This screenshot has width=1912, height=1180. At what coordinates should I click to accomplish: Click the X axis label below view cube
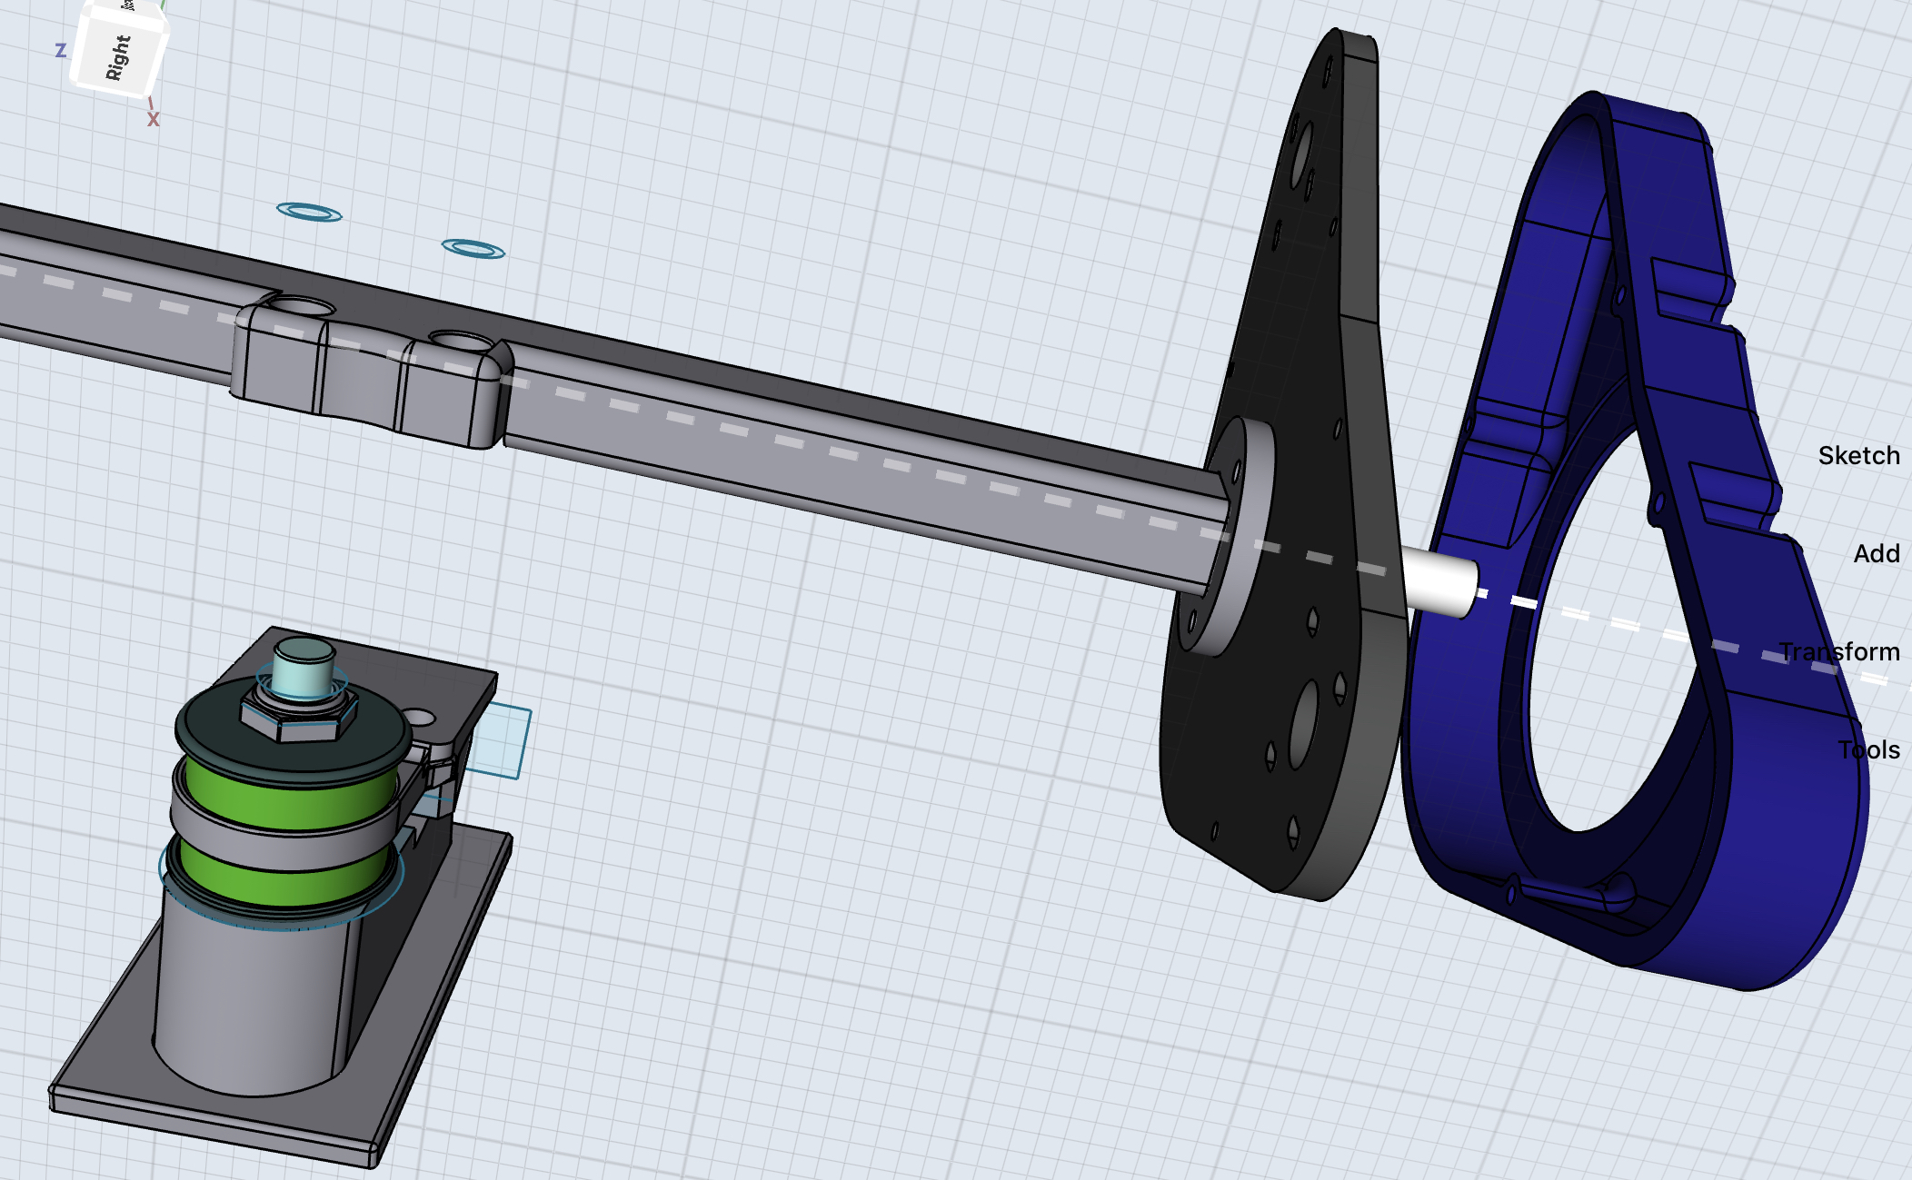pyautogui.click(x=154, y=120)
